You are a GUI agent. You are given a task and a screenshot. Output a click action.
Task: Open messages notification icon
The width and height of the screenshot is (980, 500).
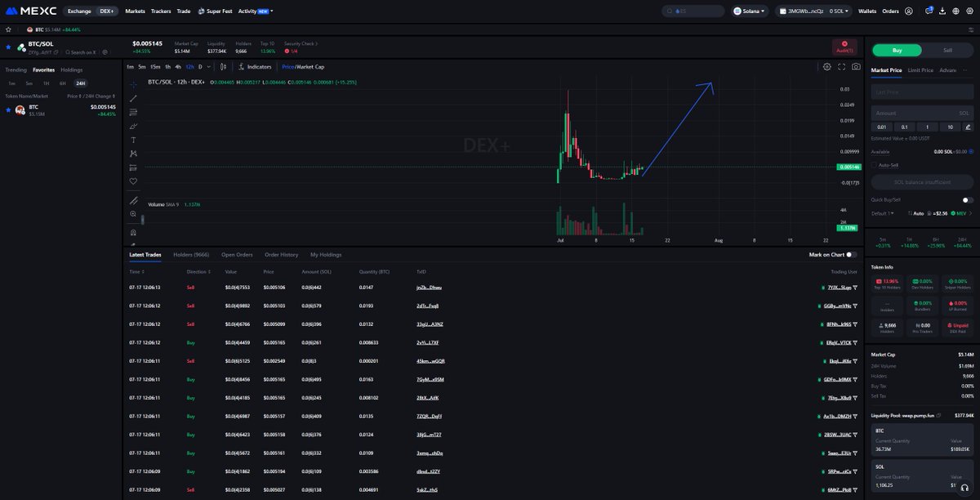[x=929, y=11]
